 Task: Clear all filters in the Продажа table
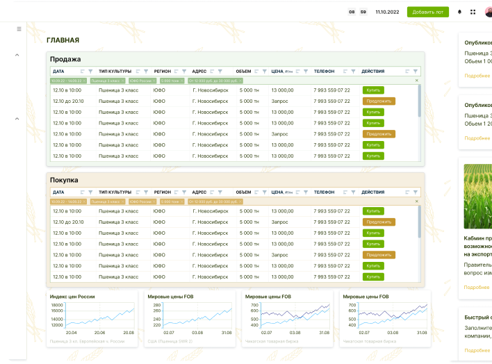pos(417,81)
